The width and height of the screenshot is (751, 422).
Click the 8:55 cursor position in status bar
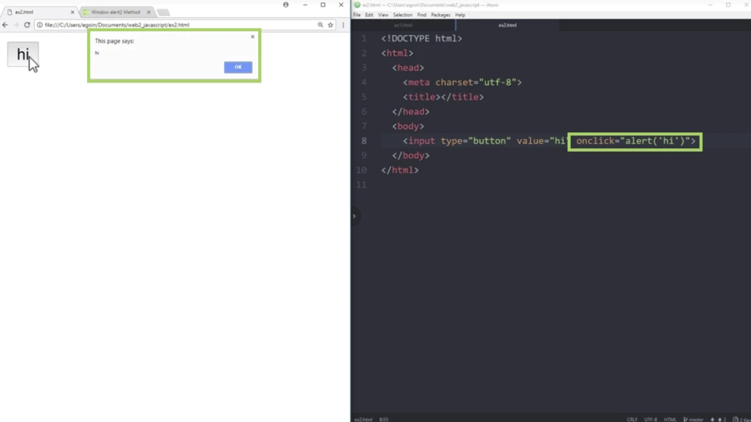click(x=383, y=419)
